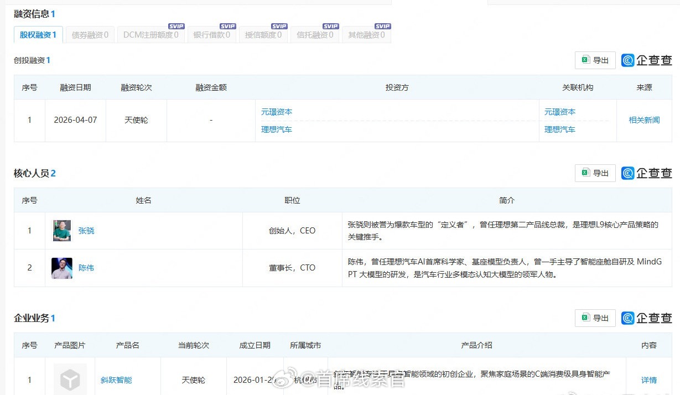Click the 企查查 logo in 企业业务 row
Image resolution: width=680 pixels, height=395 pixels.
646,318
